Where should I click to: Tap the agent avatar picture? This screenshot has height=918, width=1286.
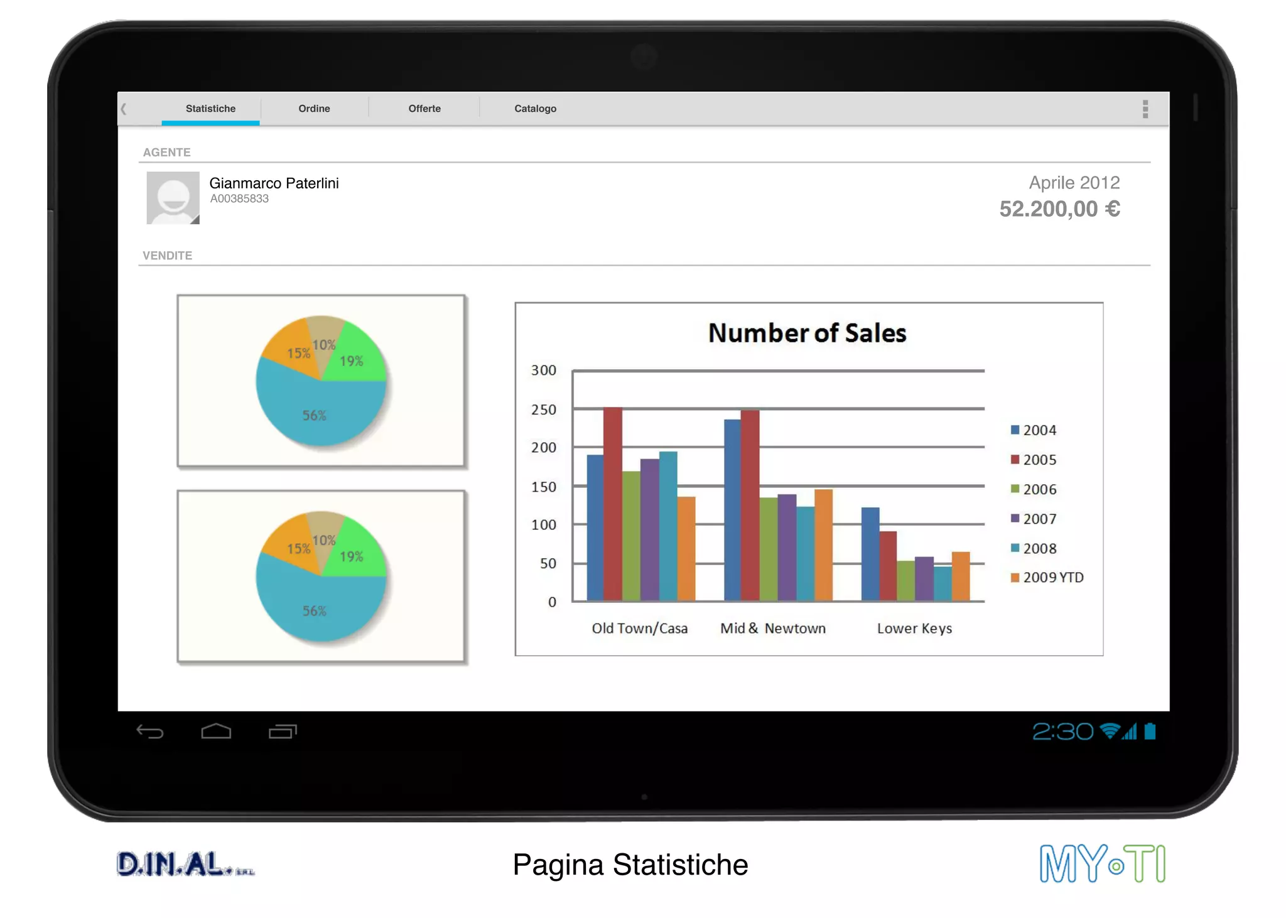point(173,198)
